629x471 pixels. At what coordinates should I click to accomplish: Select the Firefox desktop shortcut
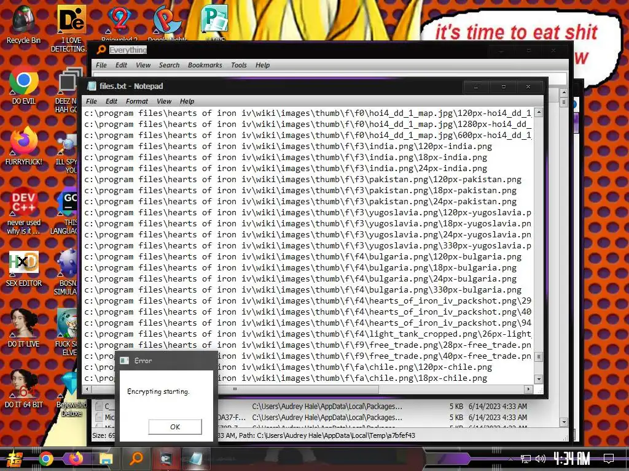coord(23,146)
